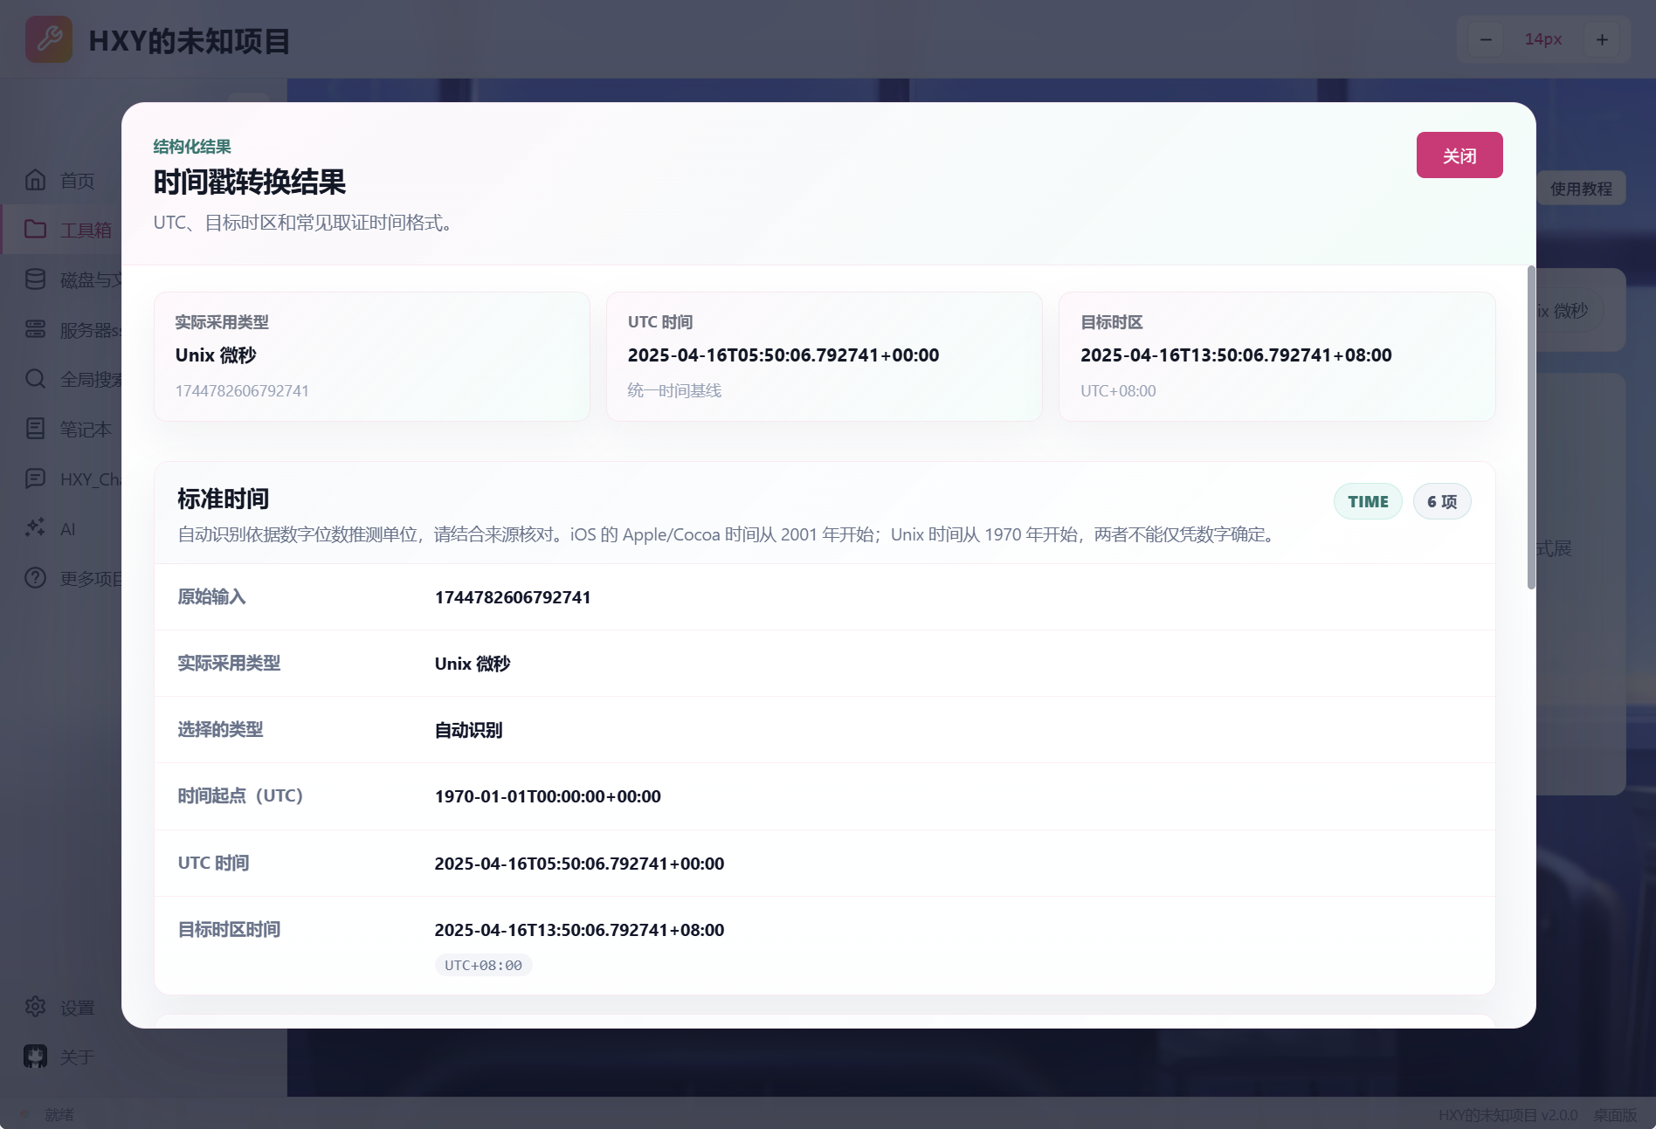
Task: Click the 自动识别 value
Action: click(x=469, y=730)
